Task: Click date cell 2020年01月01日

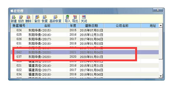Action: [92, 57]
